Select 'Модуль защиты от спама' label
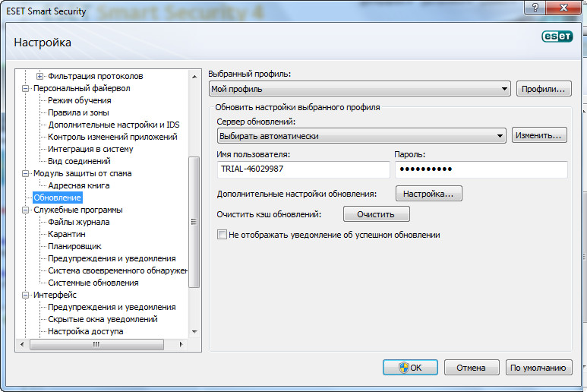587x392 pixels. [x=82, y=173]
